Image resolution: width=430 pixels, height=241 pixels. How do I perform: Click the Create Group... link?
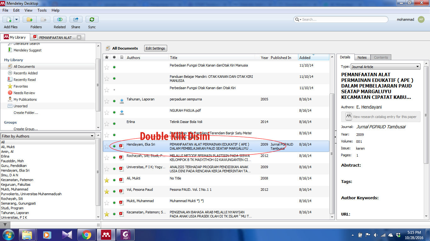[26, 129]
